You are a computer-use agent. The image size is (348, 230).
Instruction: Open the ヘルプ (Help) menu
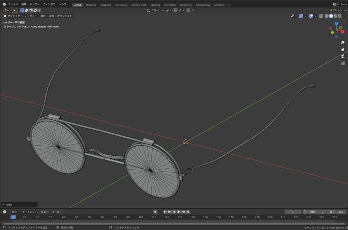click(63, 4)
